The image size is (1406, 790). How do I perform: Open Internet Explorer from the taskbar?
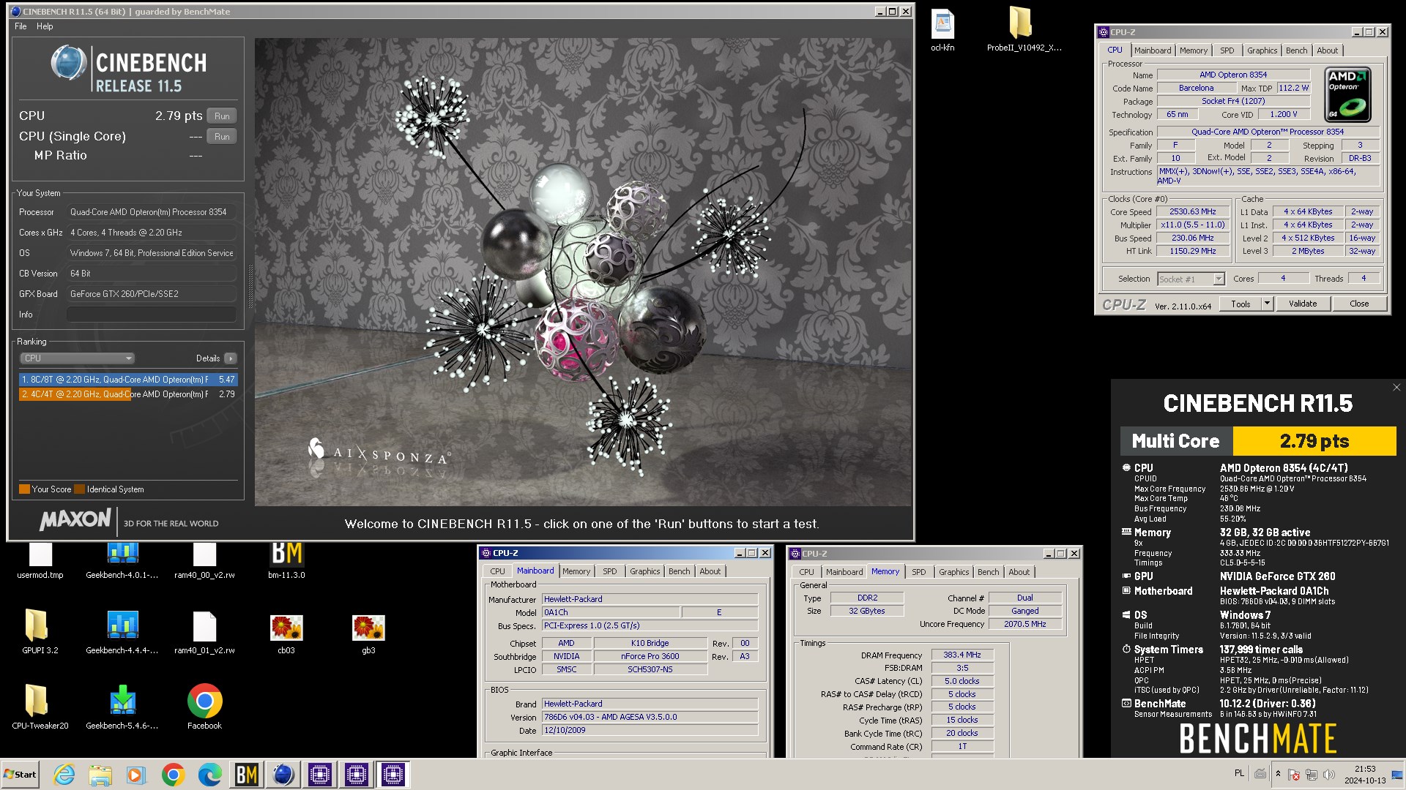click(x=64, y=775)
